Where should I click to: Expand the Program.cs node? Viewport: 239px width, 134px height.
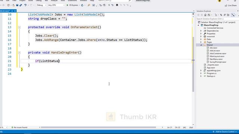tap(201, 73)
